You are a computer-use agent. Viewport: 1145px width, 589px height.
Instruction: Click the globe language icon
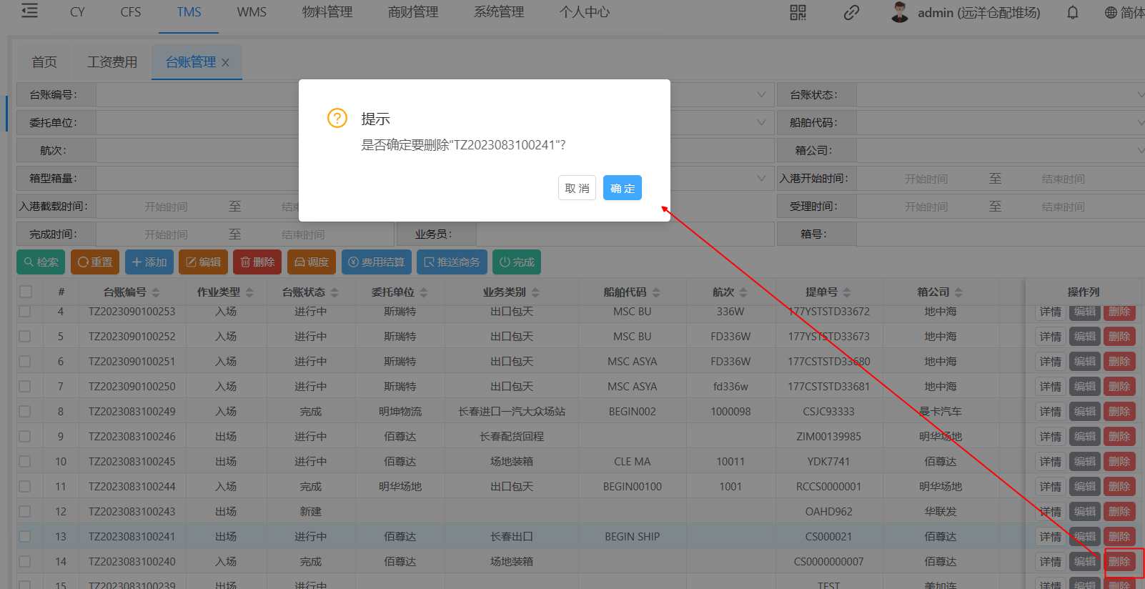(x=1111, y=12)
